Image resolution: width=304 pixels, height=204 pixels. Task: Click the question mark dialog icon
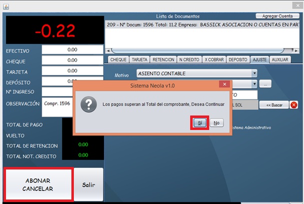click(88, 105)
